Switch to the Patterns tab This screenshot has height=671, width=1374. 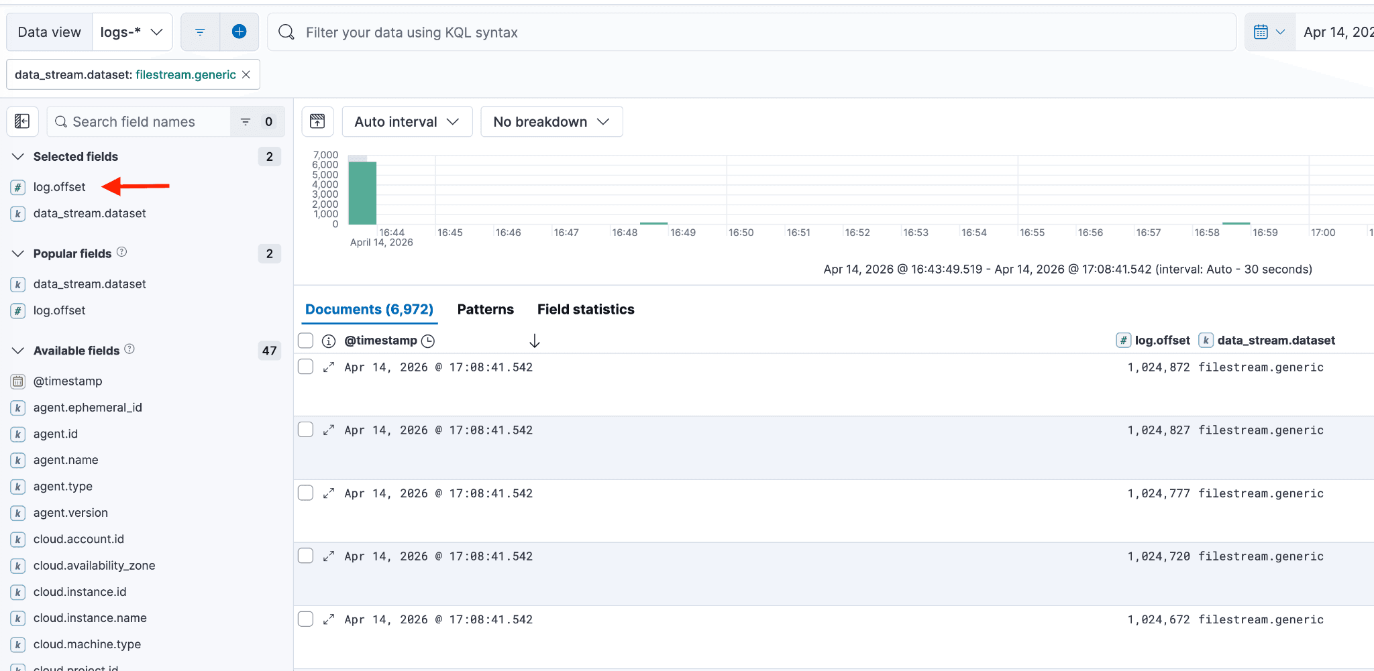coord(485,309)
